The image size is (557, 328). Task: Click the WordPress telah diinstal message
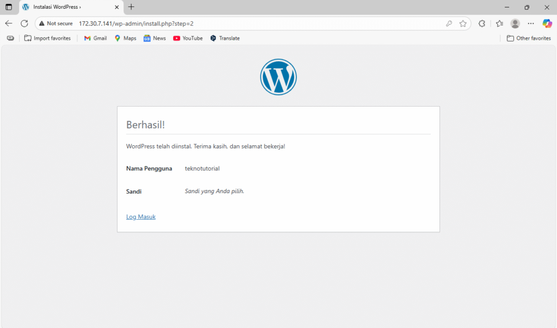coord(206,146)
